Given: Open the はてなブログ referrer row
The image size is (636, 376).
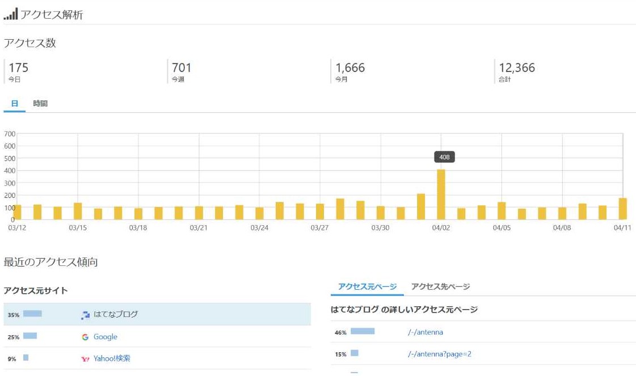Looking at the screenshot, I should coord(157,314).
